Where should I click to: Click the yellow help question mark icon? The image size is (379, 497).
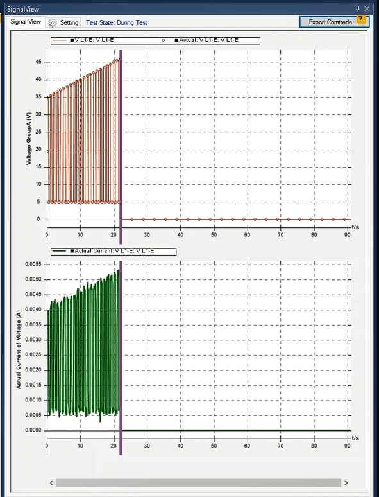[360, 19]
